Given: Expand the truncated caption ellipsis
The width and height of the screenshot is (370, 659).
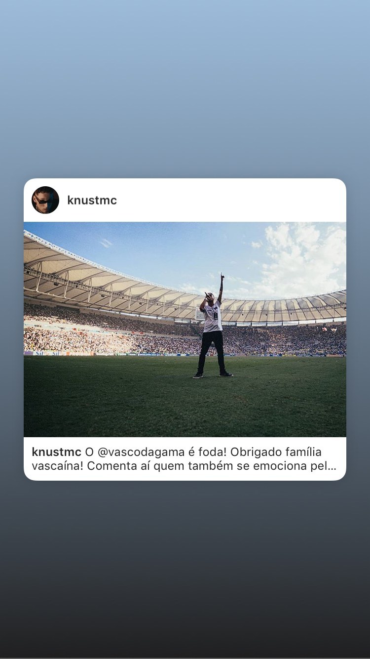Looking at the screenshot, I should (332, 466).
